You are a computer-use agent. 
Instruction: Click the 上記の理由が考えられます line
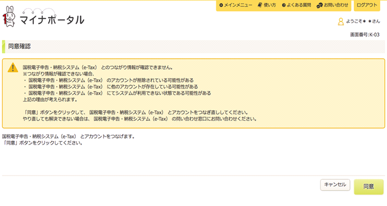coord(50,99)
